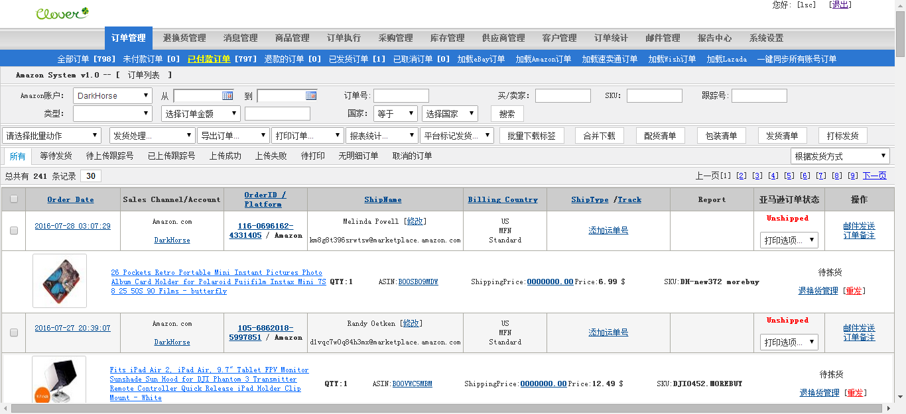Open the 报告中心 menu

[714, 38]
